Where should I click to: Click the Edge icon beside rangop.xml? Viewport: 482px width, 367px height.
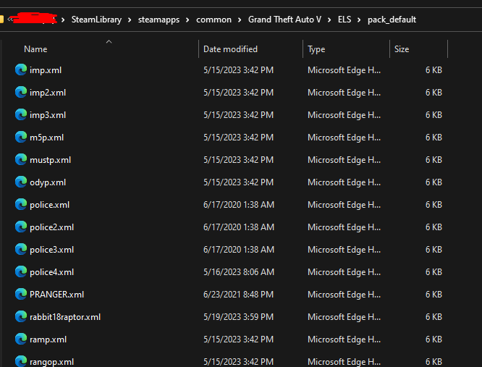[x=21, y=361]
